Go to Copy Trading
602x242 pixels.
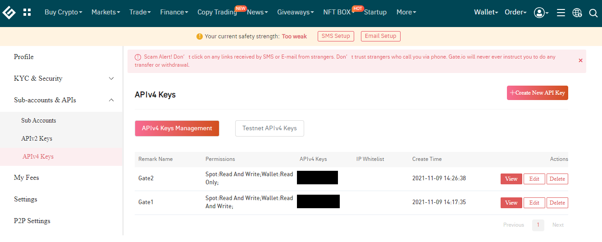[x=217, y=12]
